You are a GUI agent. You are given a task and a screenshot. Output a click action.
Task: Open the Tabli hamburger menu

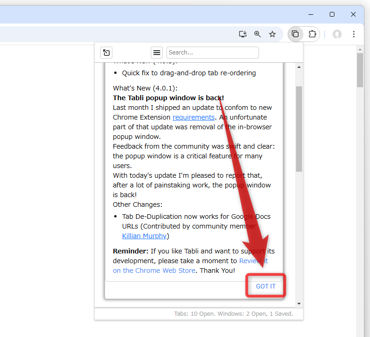click(157, 53)
